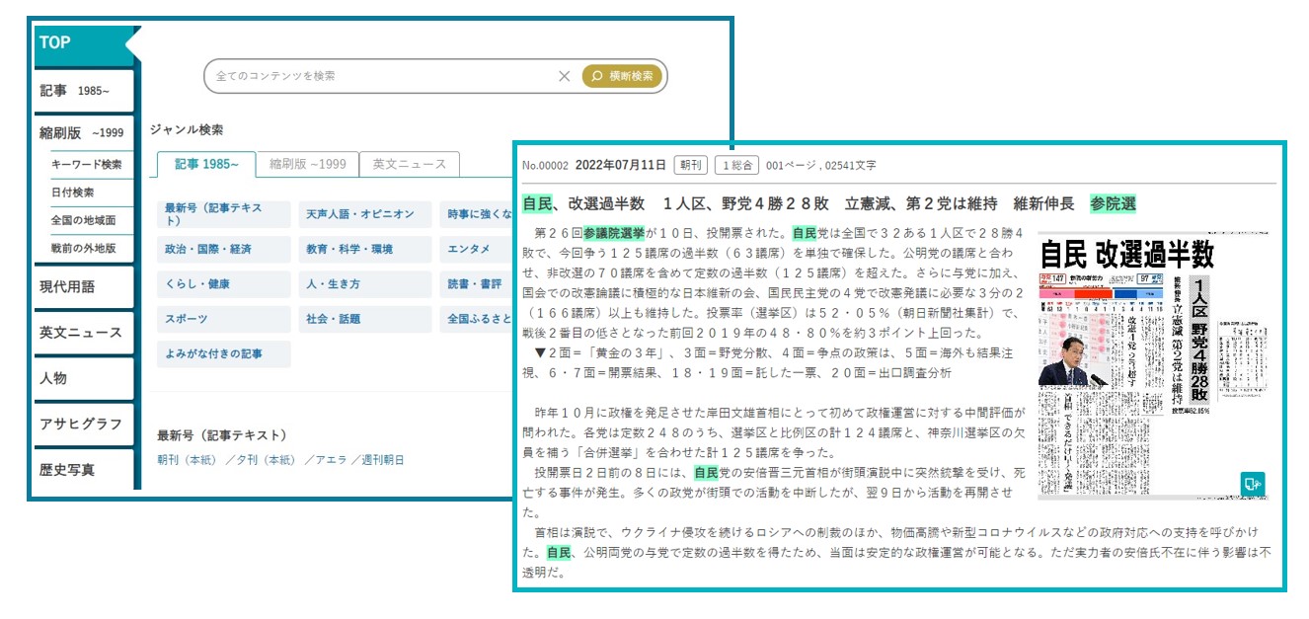Choose the 人・生き方 genre button
Image resolution: width=1309 pixels, height=619 pixels.
coord(365,284)
